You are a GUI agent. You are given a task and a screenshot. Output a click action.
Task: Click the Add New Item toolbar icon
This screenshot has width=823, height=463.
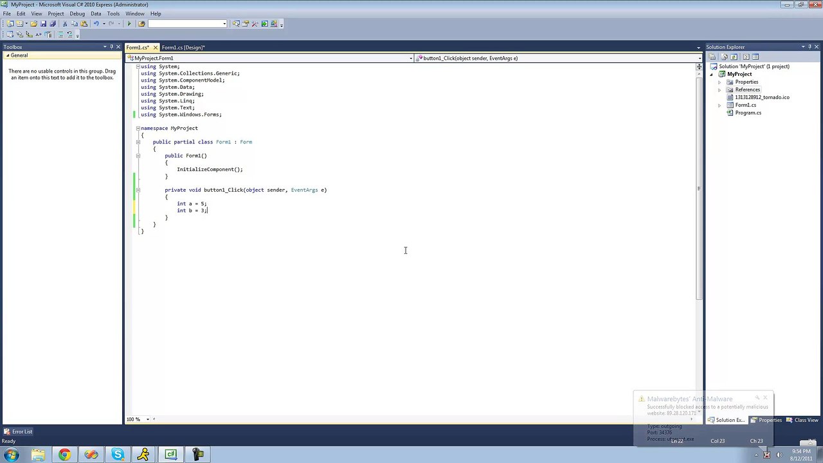pyautogui.click(x=20, y=24)
